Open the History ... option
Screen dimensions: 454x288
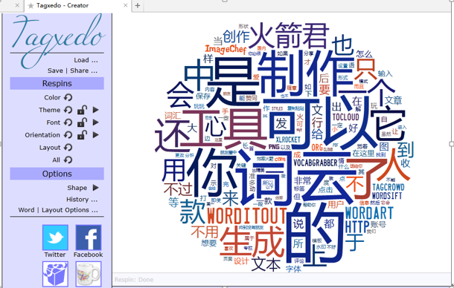click(x=82, y=200)
